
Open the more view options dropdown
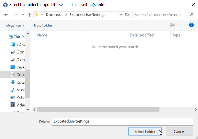click(179, 25)
